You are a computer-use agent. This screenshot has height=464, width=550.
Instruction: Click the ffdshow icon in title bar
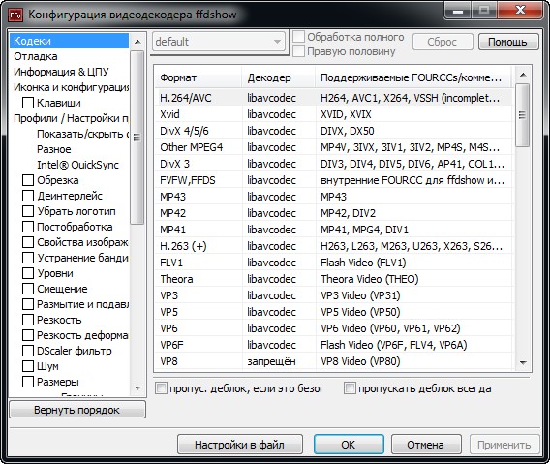pyautogui.click(x=15, y=15)
